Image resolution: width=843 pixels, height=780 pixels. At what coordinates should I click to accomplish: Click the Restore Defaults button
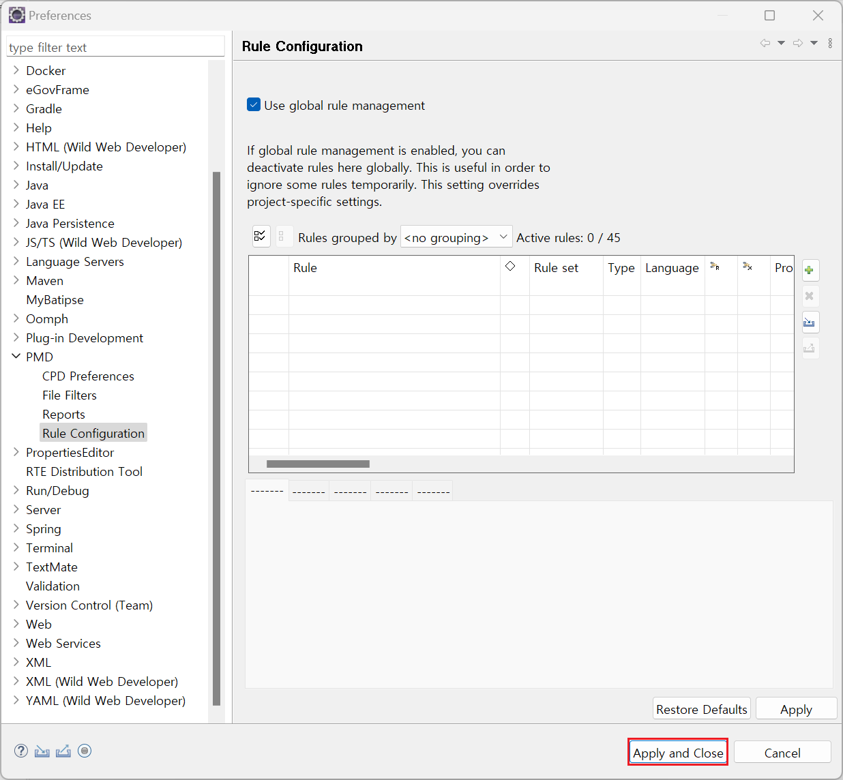tap(701, 709)
